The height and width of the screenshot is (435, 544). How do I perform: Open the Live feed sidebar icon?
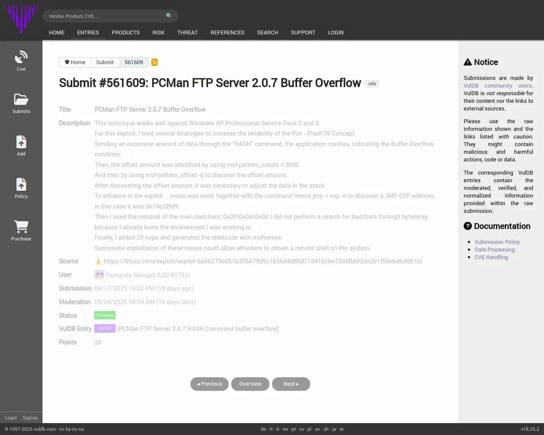pos(21,57)
